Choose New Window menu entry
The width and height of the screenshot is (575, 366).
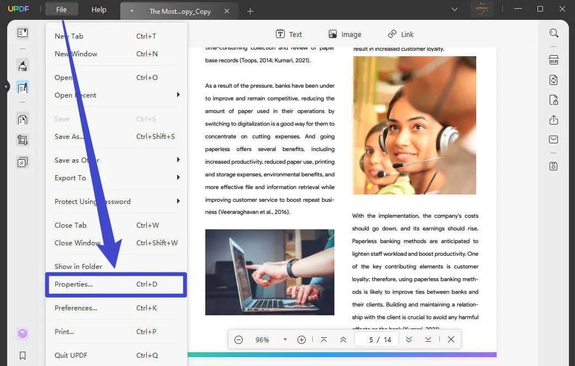116,54
